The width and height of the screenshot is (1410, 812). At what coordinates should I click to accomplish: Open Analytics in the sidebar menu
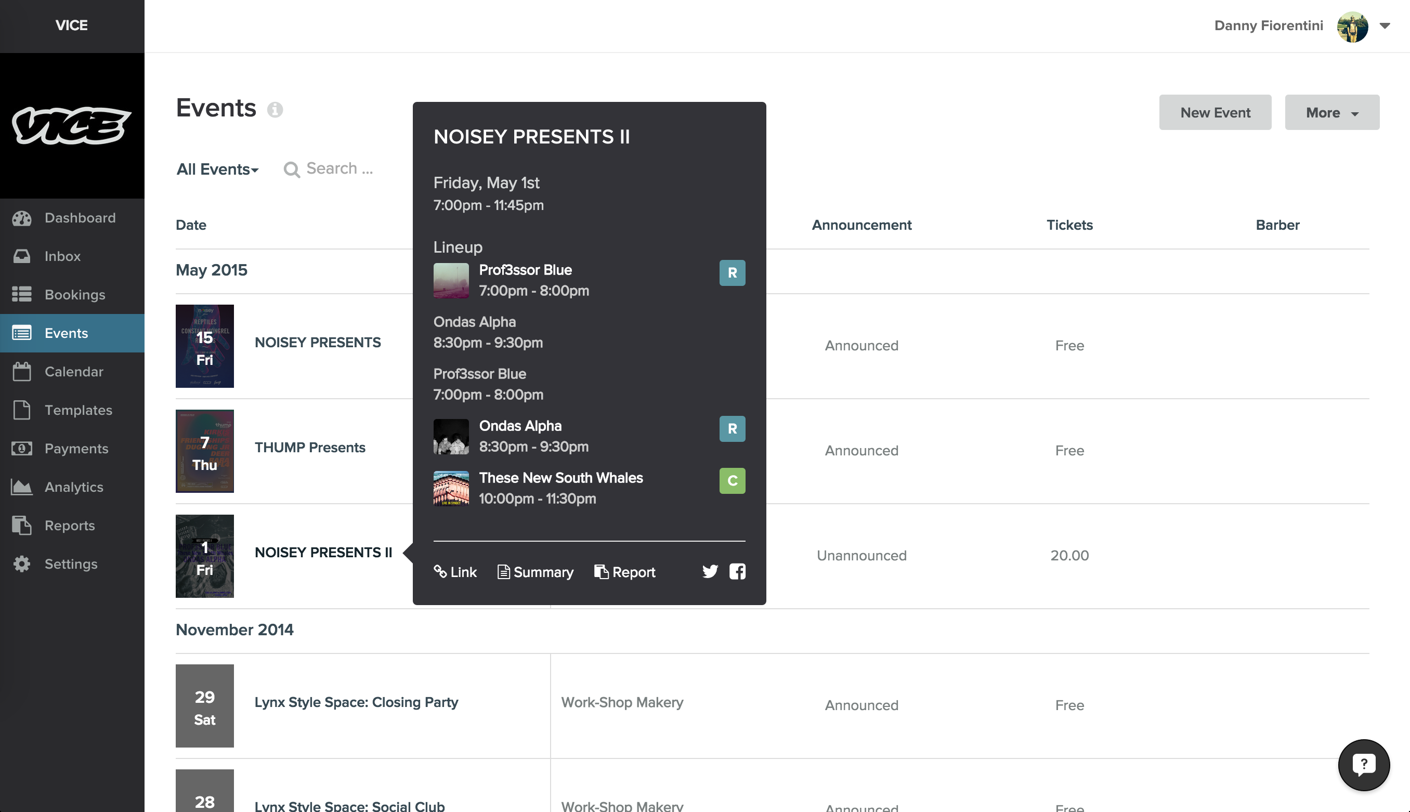pyautogui.click(x=74, y=488)
